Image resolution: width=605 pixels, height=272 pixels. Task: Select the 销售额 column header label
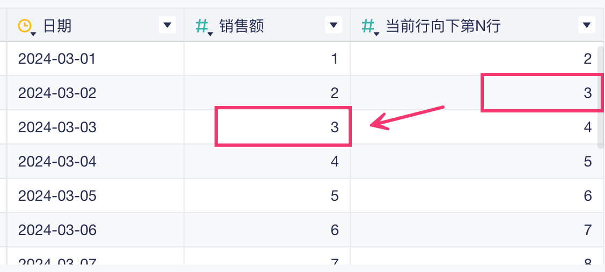click(x=242, y=25)
